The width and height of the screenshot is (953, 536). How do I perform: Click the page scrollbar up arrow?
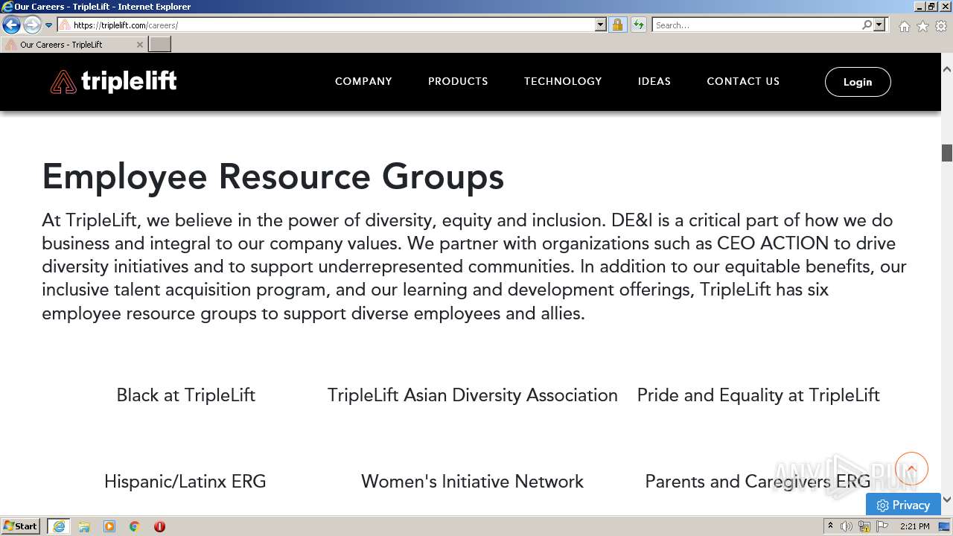coord(947,69)
